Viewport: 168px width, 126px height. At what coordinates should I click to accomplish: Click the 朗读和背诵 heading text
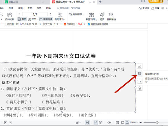pyautogui.click(x=11, y=82)
